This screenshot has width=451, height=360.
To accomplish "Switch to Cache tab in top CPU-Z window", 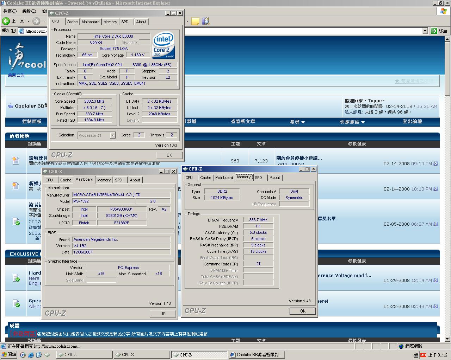I will [x=72, y=22].
